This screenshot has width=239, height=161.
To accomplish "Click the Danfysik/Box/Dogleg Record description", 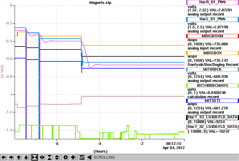I will [x=213, y=65].
